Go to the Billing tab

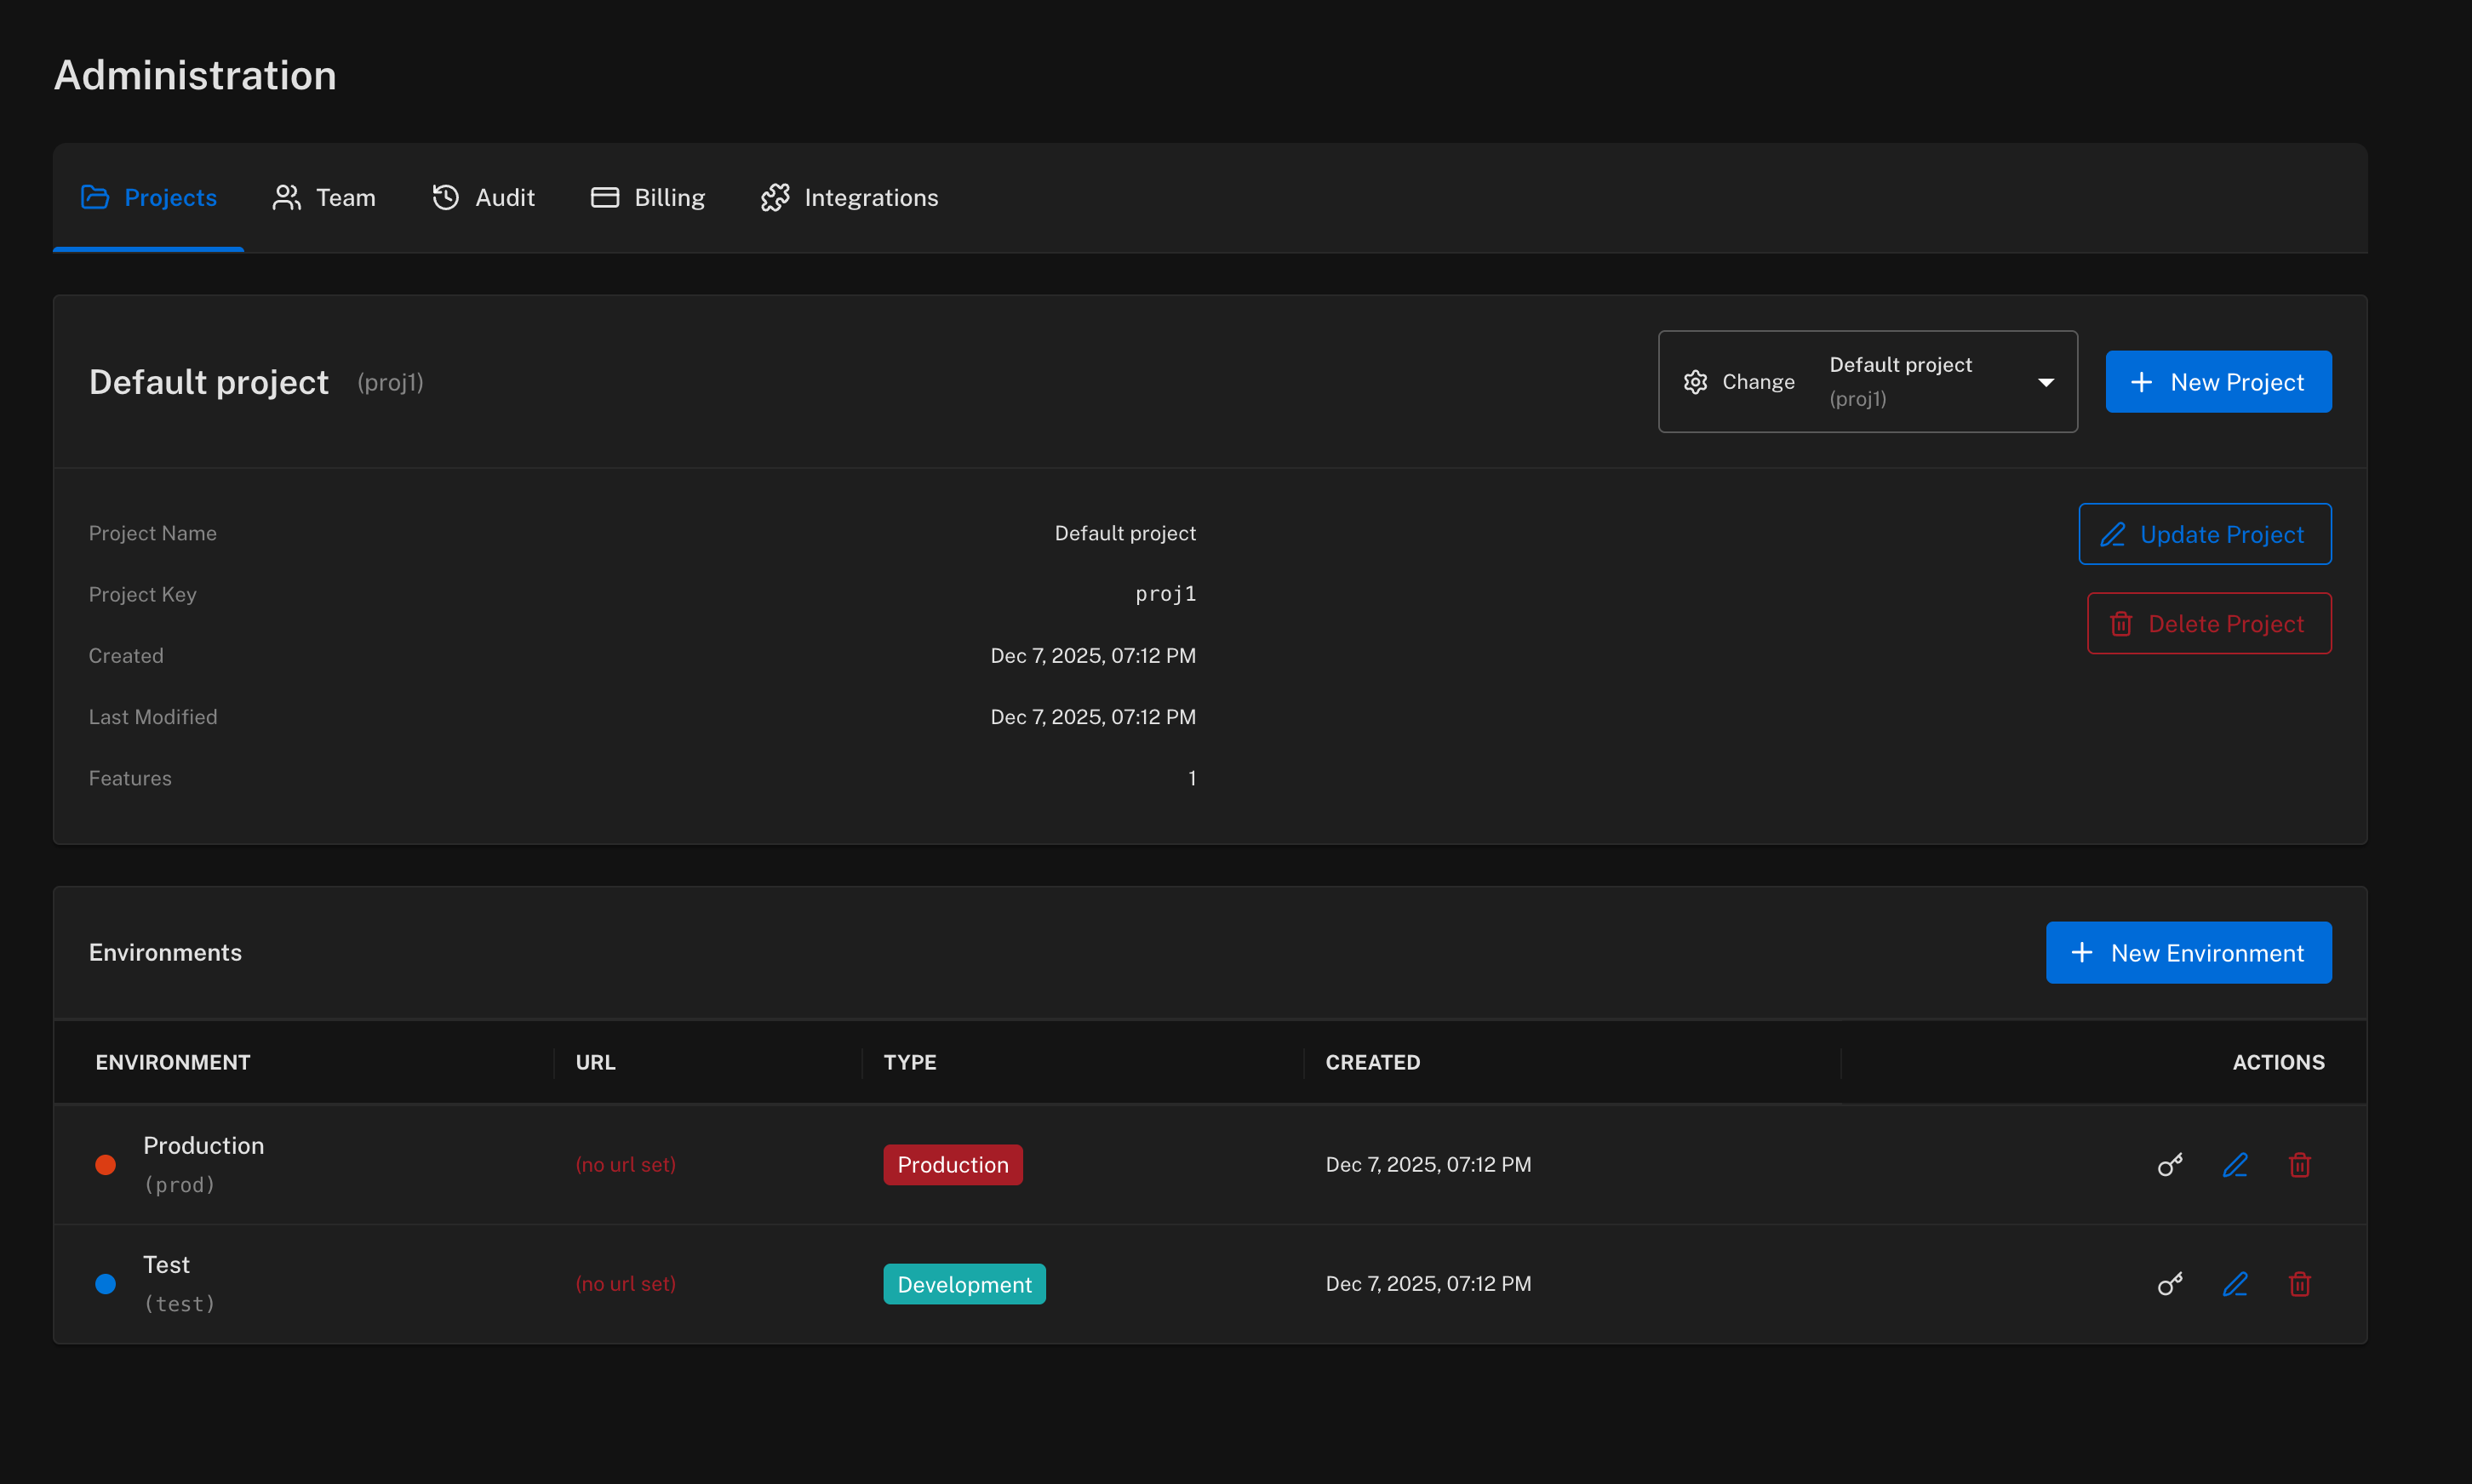(x=649, y=197)
